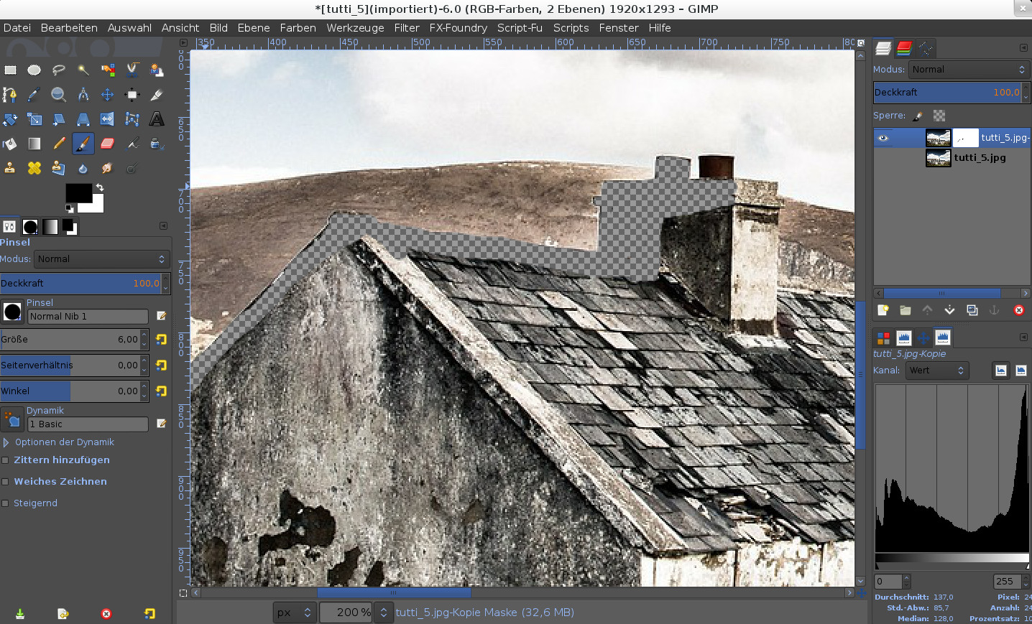The image size is (1032, 624).
Task: Swap the foreground and background colors
Action: [100, 187]
